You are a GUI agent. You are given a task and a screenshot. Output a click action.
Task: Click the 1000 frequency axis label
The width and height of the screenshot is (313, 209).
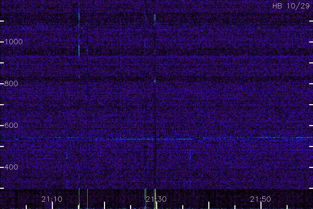14,41
